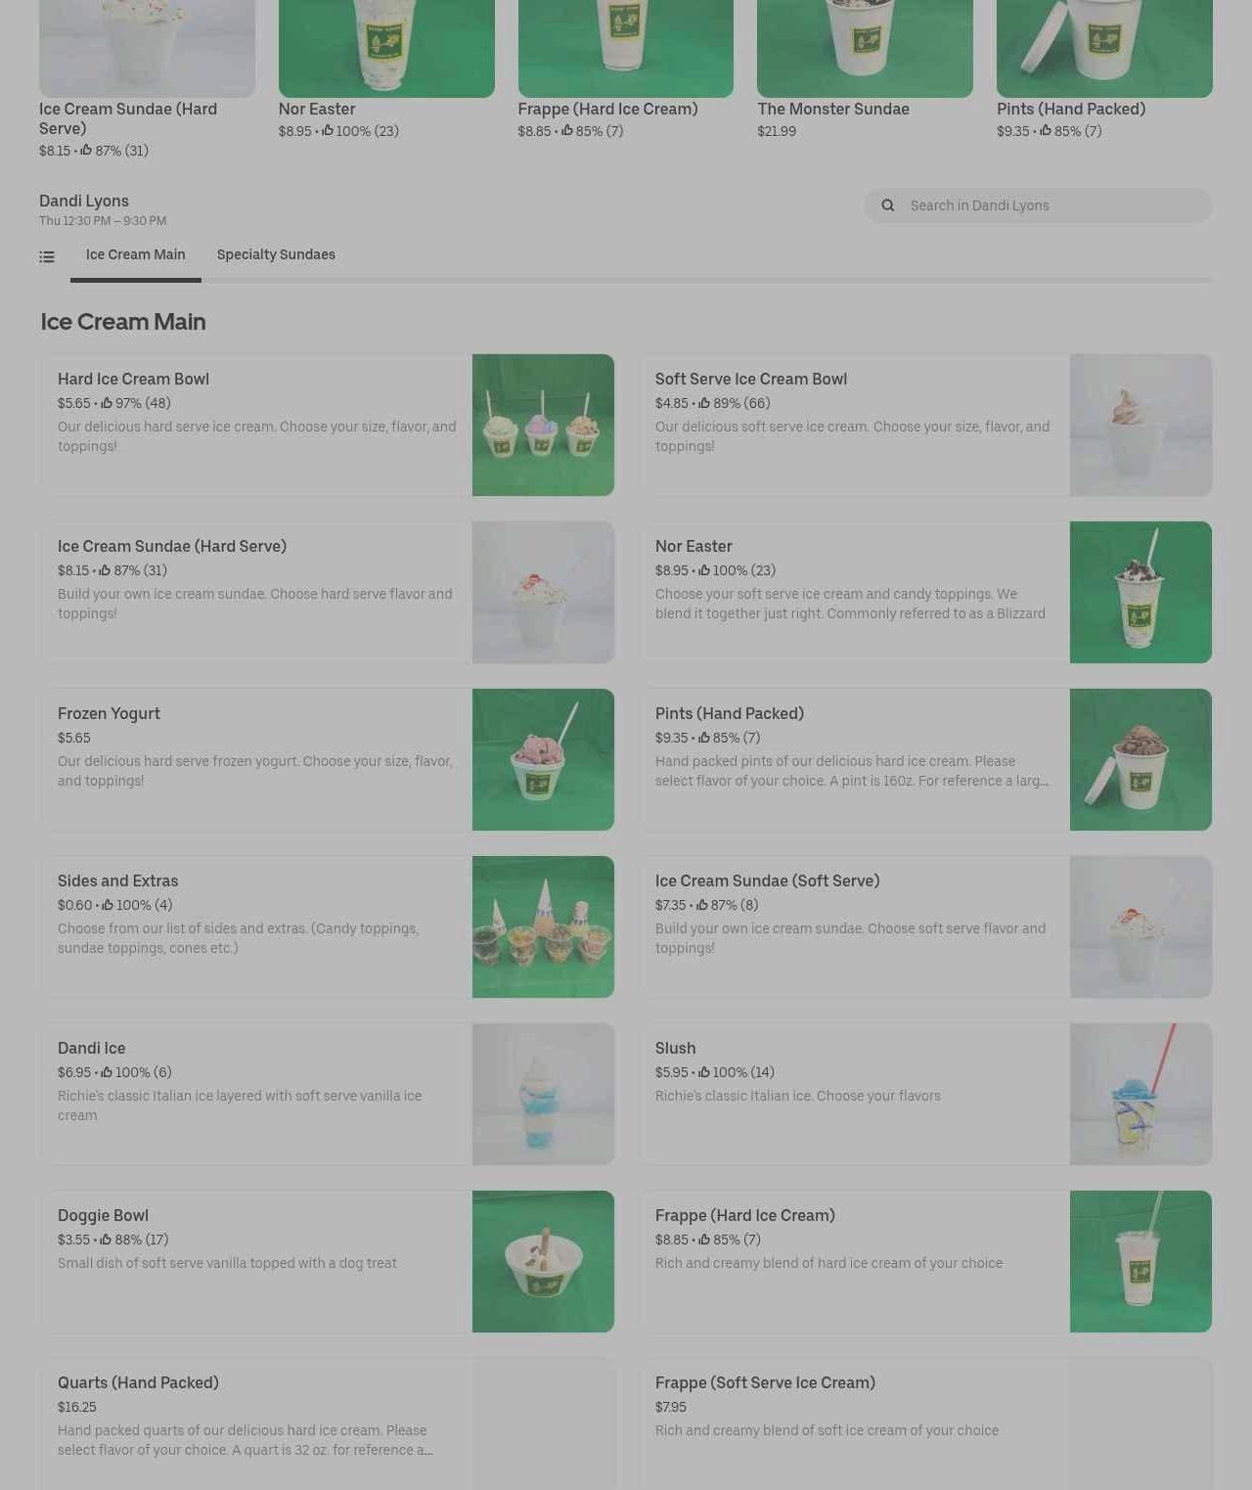Click the Slush drink photo
Image resolution: width=1252 pixels, height=1490 pixels.
point(1140,1094)
